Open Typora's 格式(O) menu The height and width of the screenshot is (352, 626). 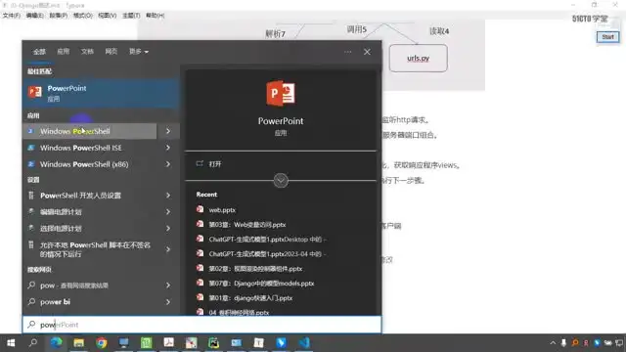pyautogui.click(x=82, y=16)
